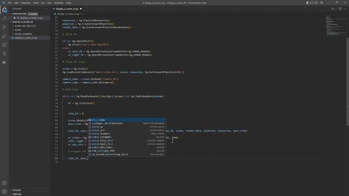Screen dimensions: 349x196
Task: Open the Go menu
Action: point(43,3)
